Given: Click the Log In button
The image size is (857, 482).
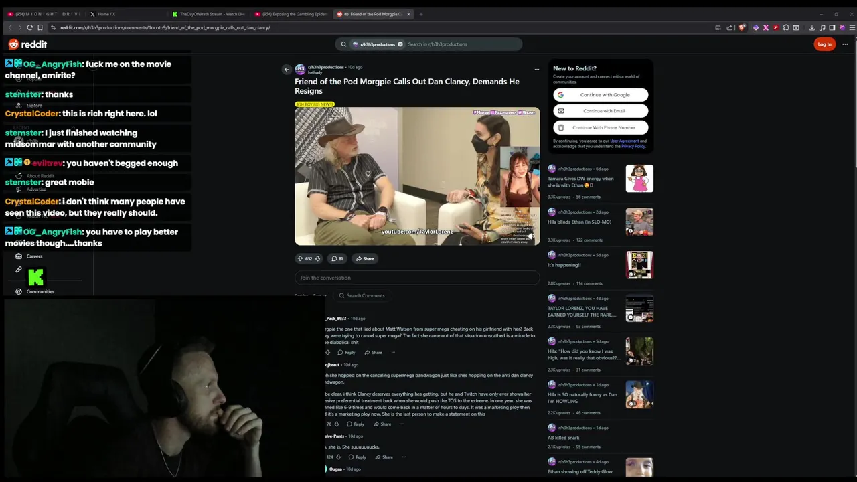Looking at the screenshot, I should pos(824,44).
